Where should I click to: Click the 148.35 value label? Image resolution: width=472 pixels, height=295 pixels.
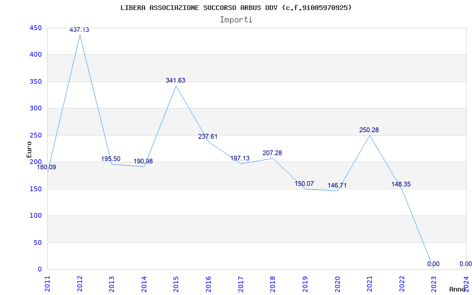(x=401, y=184)
